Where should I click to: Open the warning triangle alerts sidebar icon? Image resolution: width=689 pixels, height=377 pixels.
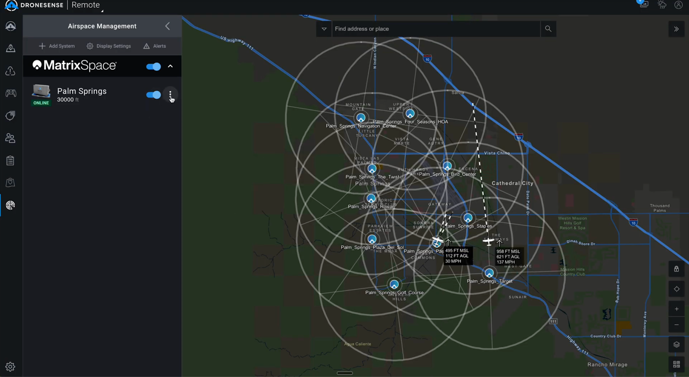[x=11, y=71]
